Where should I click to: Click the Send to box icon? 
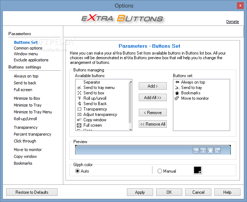point(79,93)
